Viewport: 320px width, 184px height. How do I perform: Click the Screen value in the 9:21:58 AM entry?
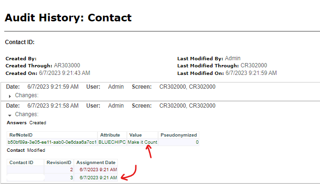point(187,106)
